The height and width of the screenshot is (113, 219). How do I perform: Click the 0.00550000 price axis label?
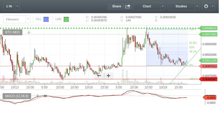(209, 44)
